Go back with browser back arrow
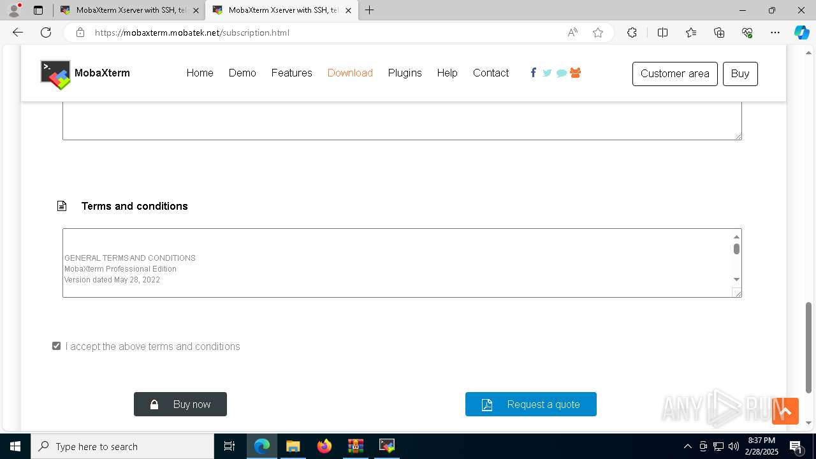This screenshot has width=816, height=459. pyautogui.click(x=18, y=33)
